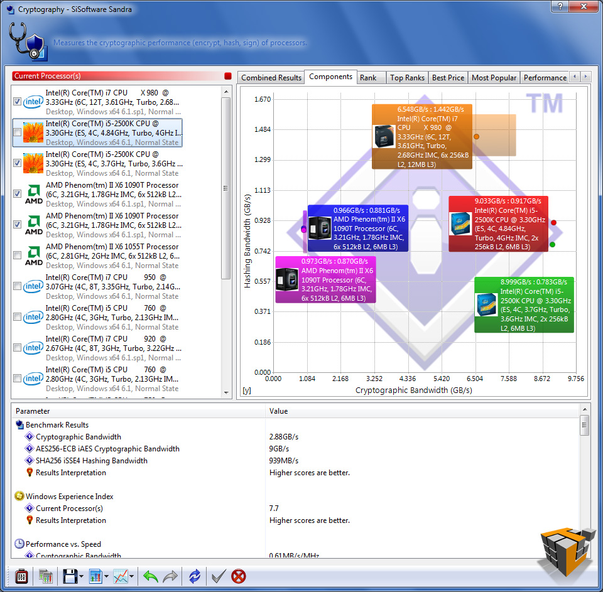Viewport: 603px width, 592px height.
Task: Click the results panel scrollbar thumb
Action: 585,425
